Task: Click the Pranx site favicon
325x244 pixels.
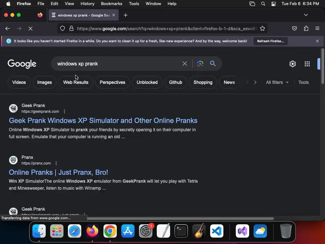Action: [x=13, y=160]
